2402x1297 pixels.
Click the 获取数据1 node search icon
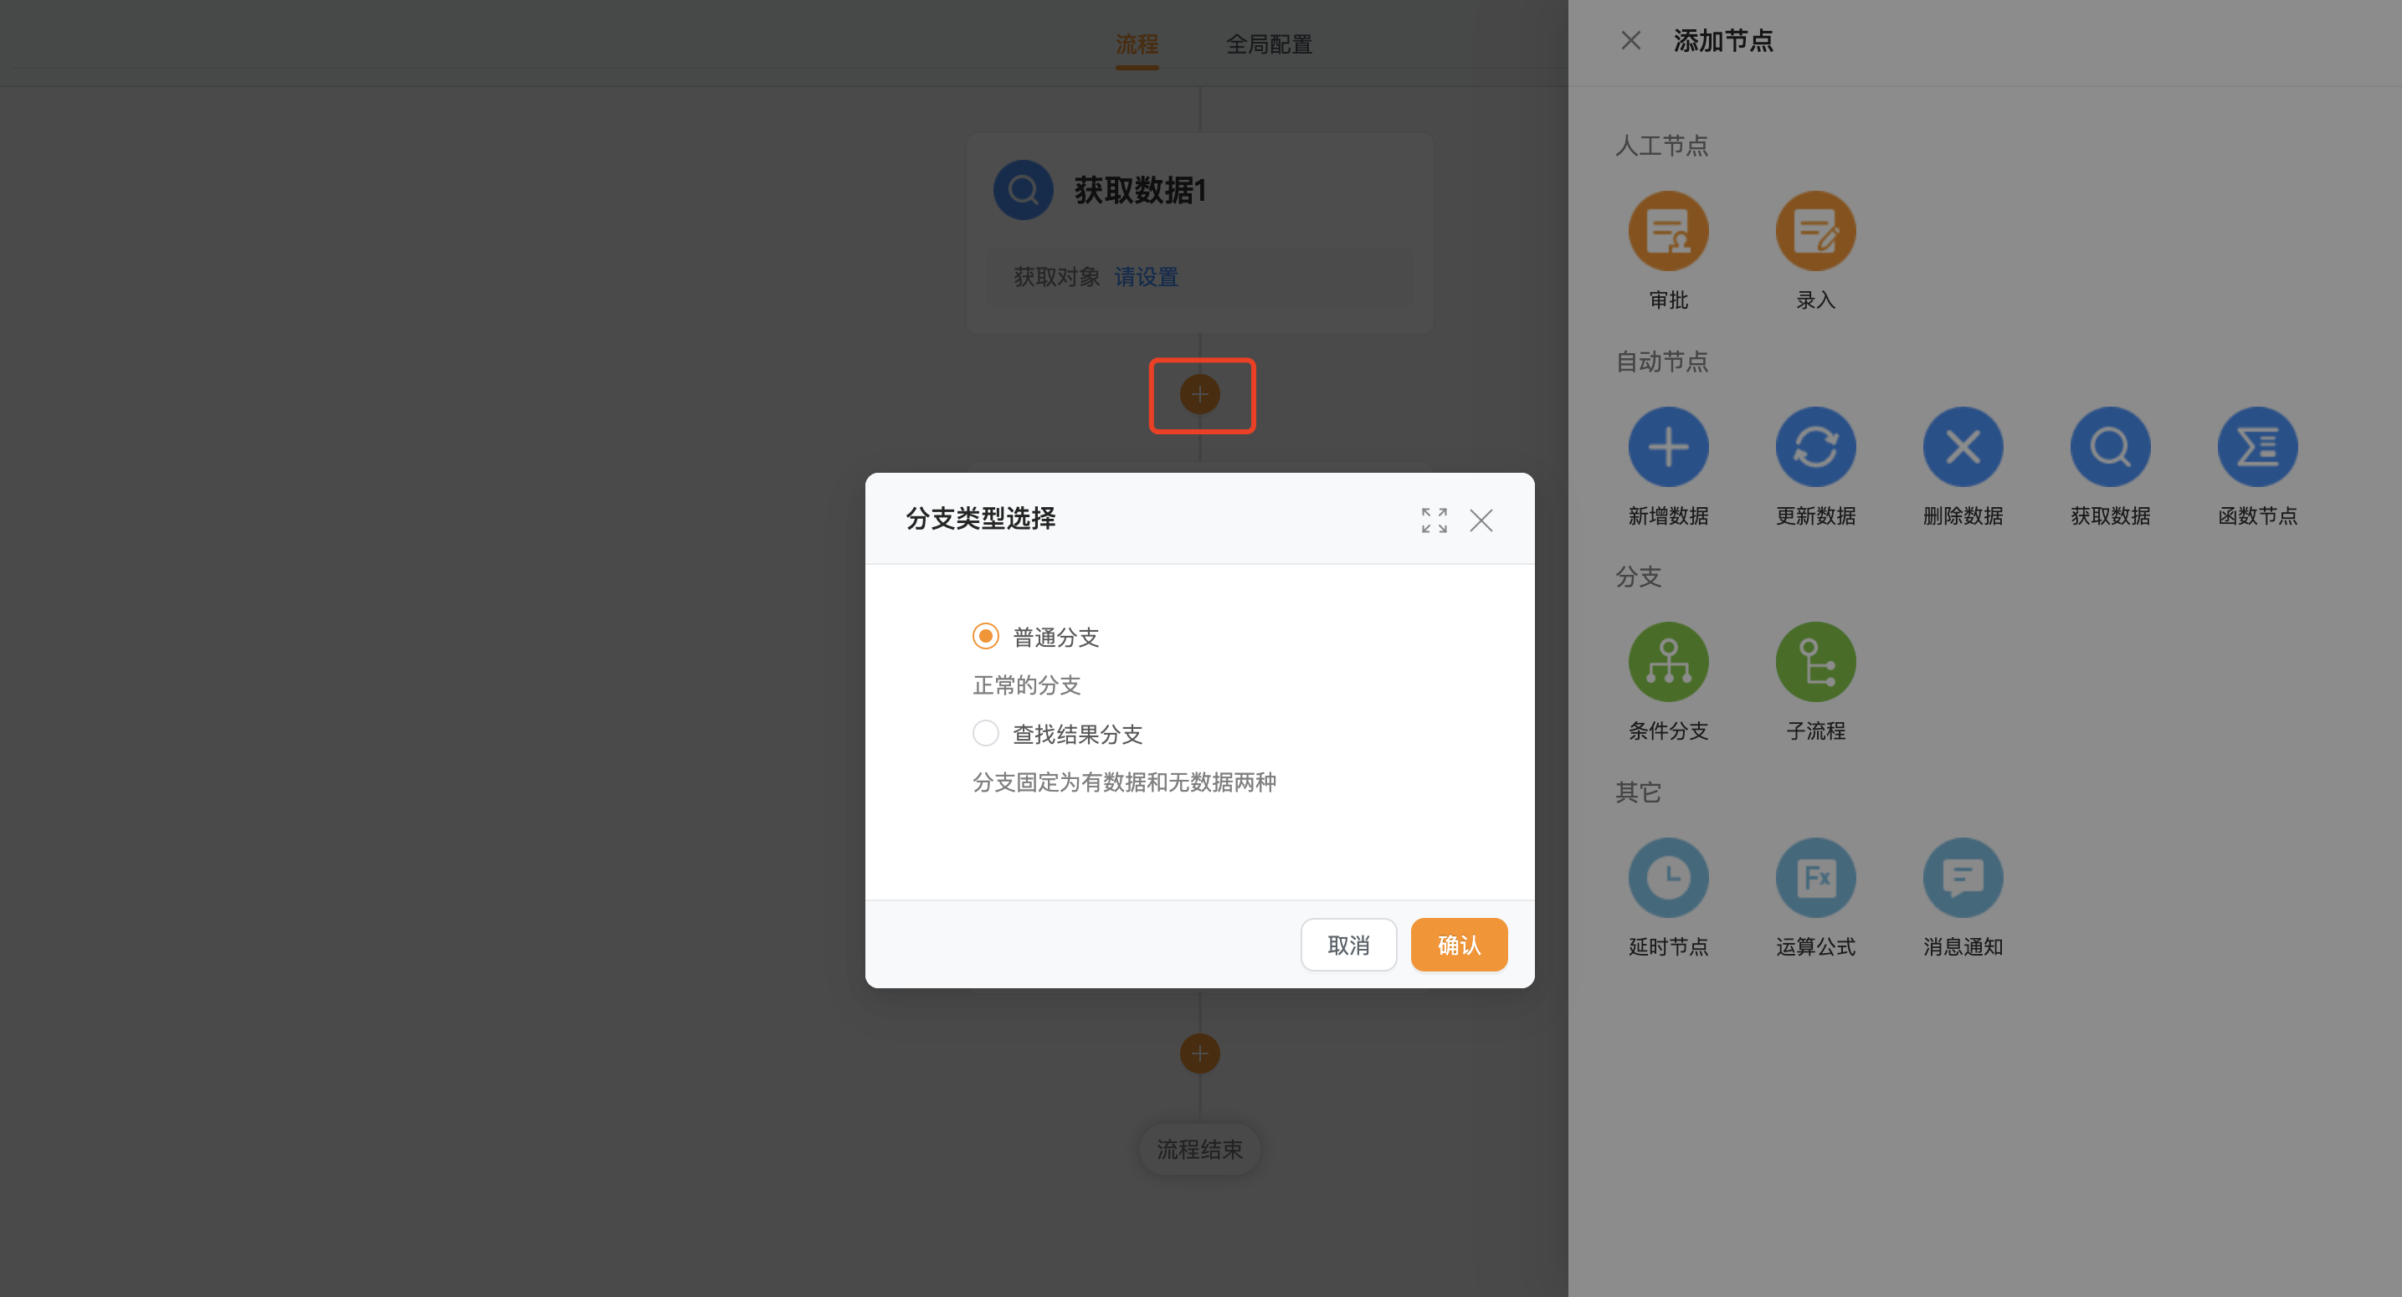(x=1023, y=190)
